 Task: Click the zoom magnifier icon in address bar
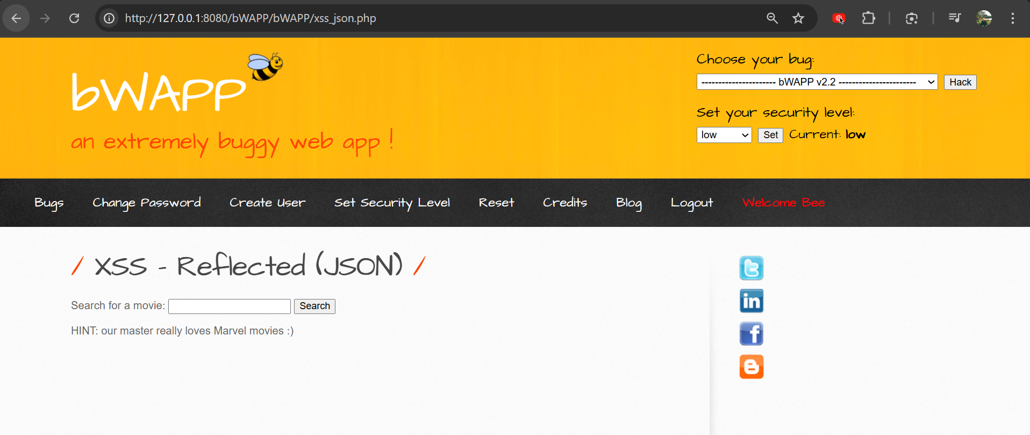772,18
